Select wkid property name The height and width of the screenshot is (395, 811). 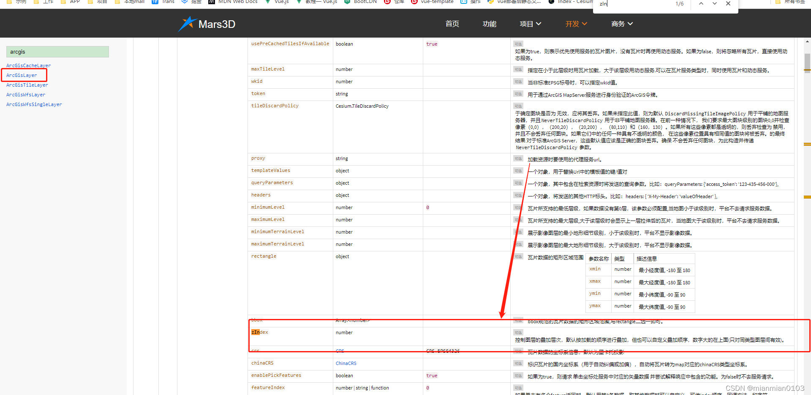pyautogui.click(x=257, y=81)
